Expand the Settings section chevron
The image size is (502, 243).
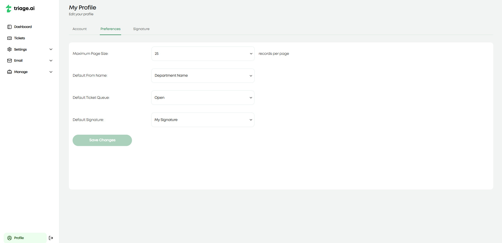pyautogui.click(x=51, y=49)
